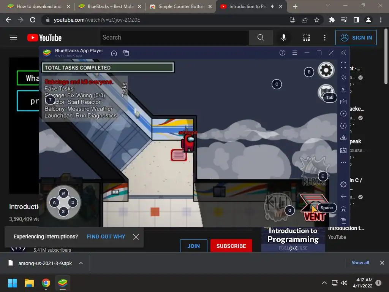The width and height of the screenshot is (389, 292).
Task: Click the YouTube search magnifier button
Action: tap(261, 38)
